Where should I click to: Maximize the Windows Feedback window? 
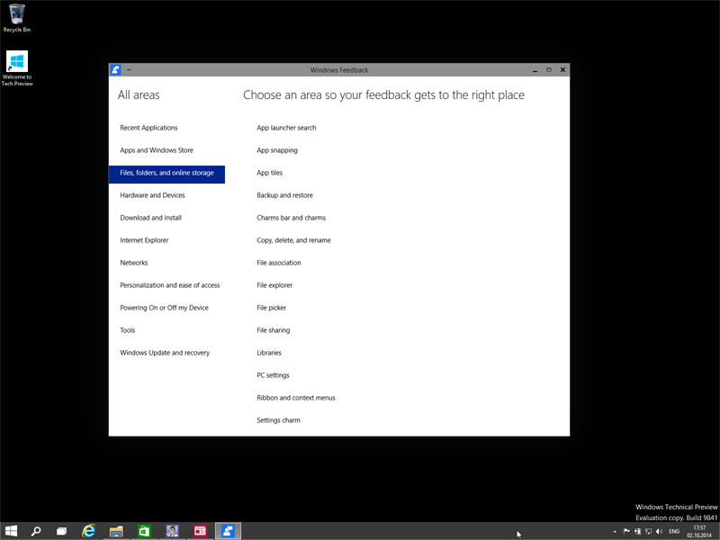tap(549, 70)
